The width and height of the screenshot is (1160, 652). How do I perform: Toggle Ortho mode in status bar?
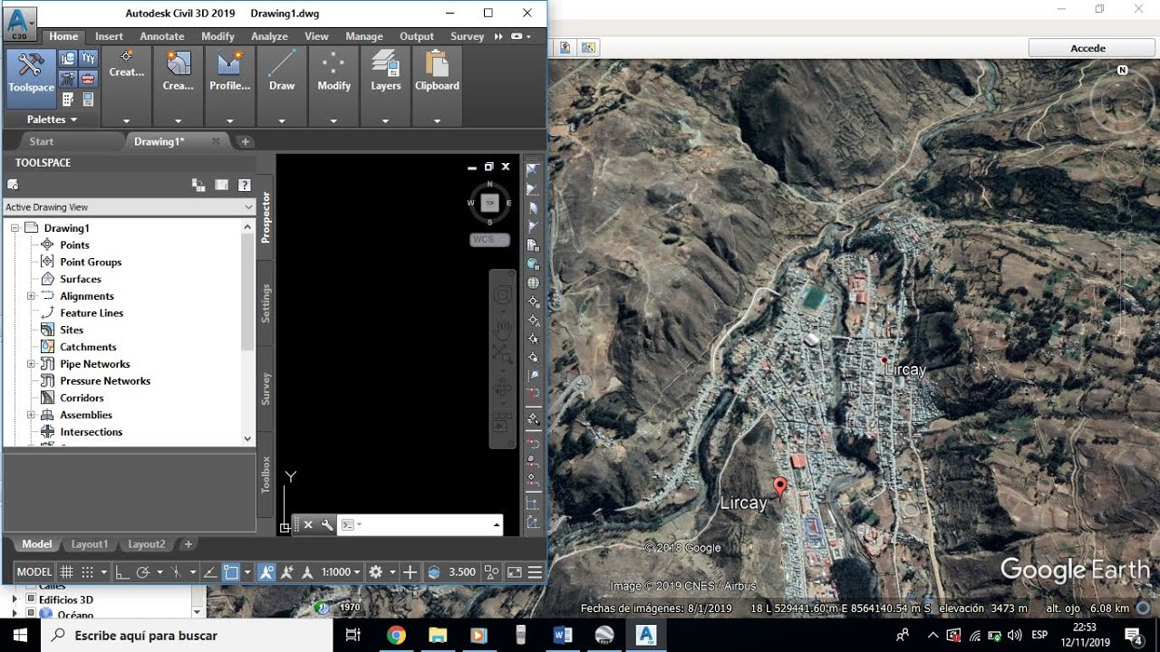pos(121,572)
